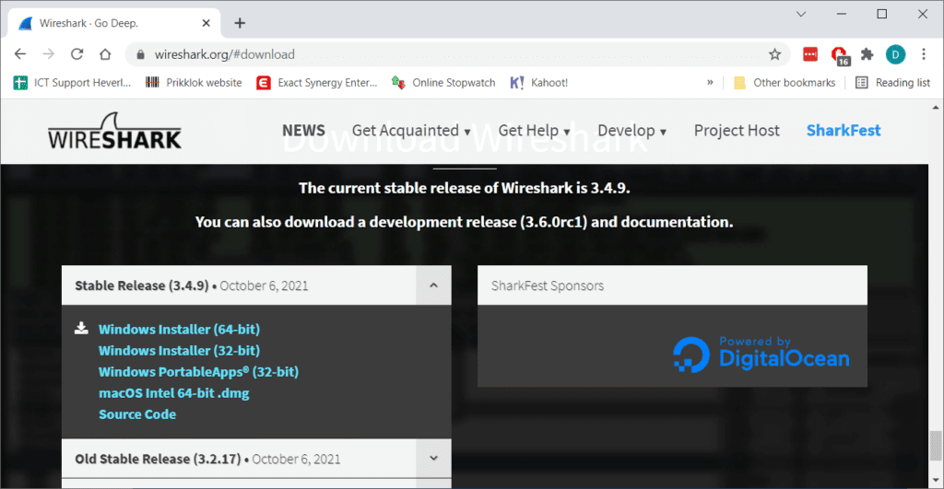Image resolution: width=944 pixels, height=489 pixels.
Task: Open the Kahoot! bookmark
Action: [538, 82]
